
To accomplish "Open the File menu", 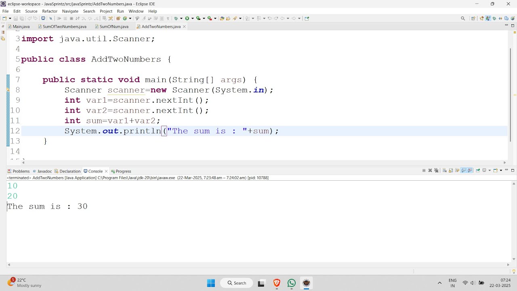I will pos(5,11).
